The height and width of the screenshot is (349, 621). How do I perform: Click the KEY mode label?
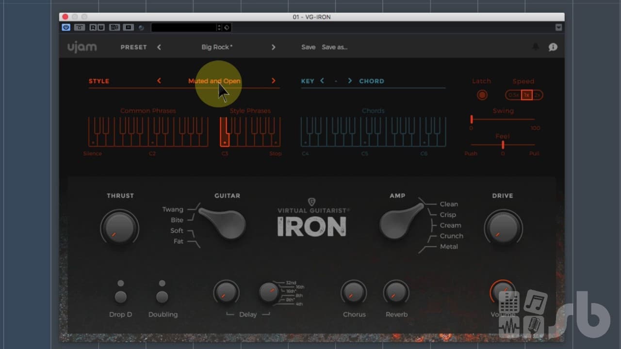[x=308, y=81]
